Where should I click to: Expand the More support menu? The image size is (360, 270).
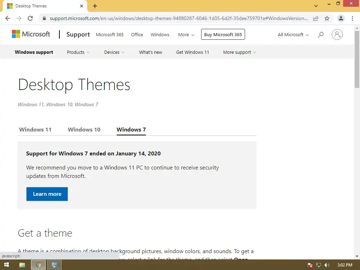tap(239, 52)
